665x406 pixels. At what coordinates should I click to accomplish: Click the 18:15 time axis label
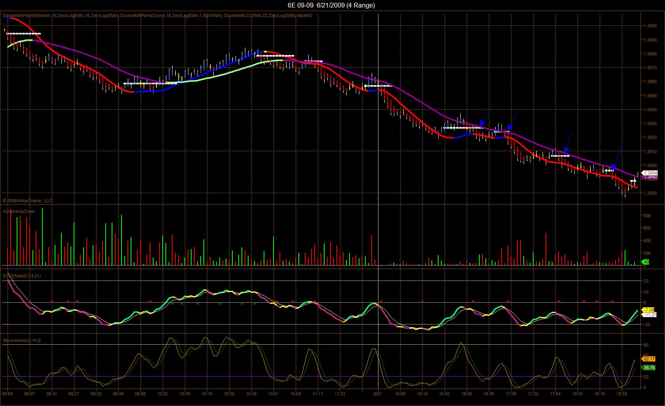pos(600,394)
